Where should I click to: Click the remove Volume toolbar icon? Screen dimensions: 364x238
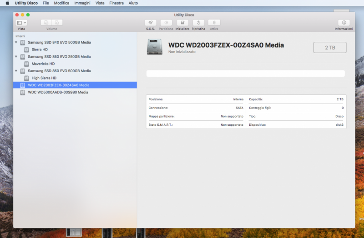click(57, 22)
